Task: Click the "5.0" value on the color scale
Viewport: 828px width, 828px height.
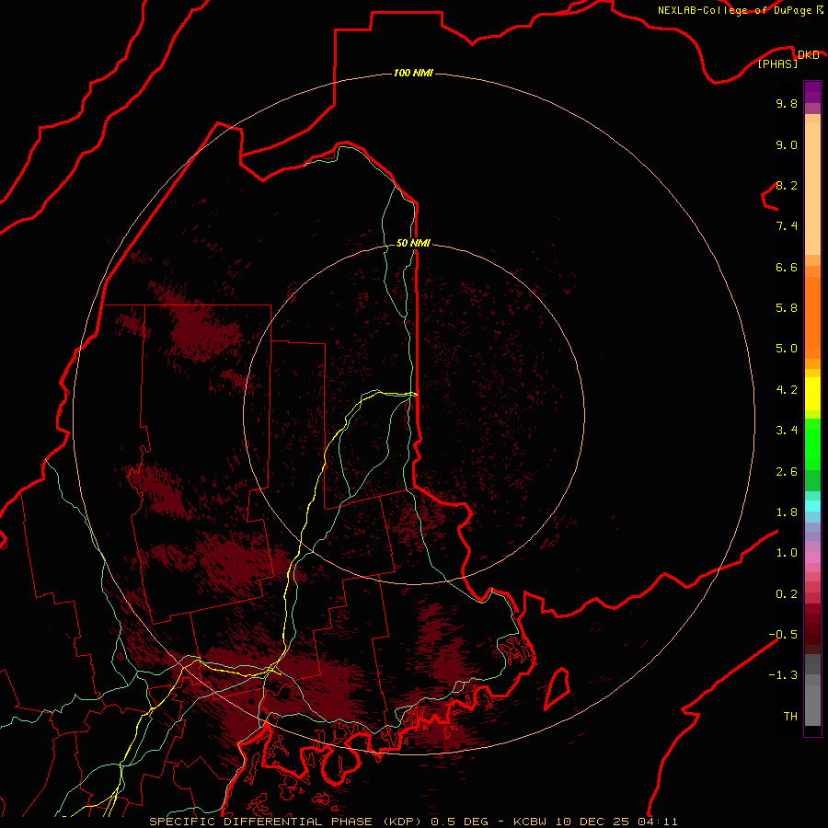Action: [787, 349]
